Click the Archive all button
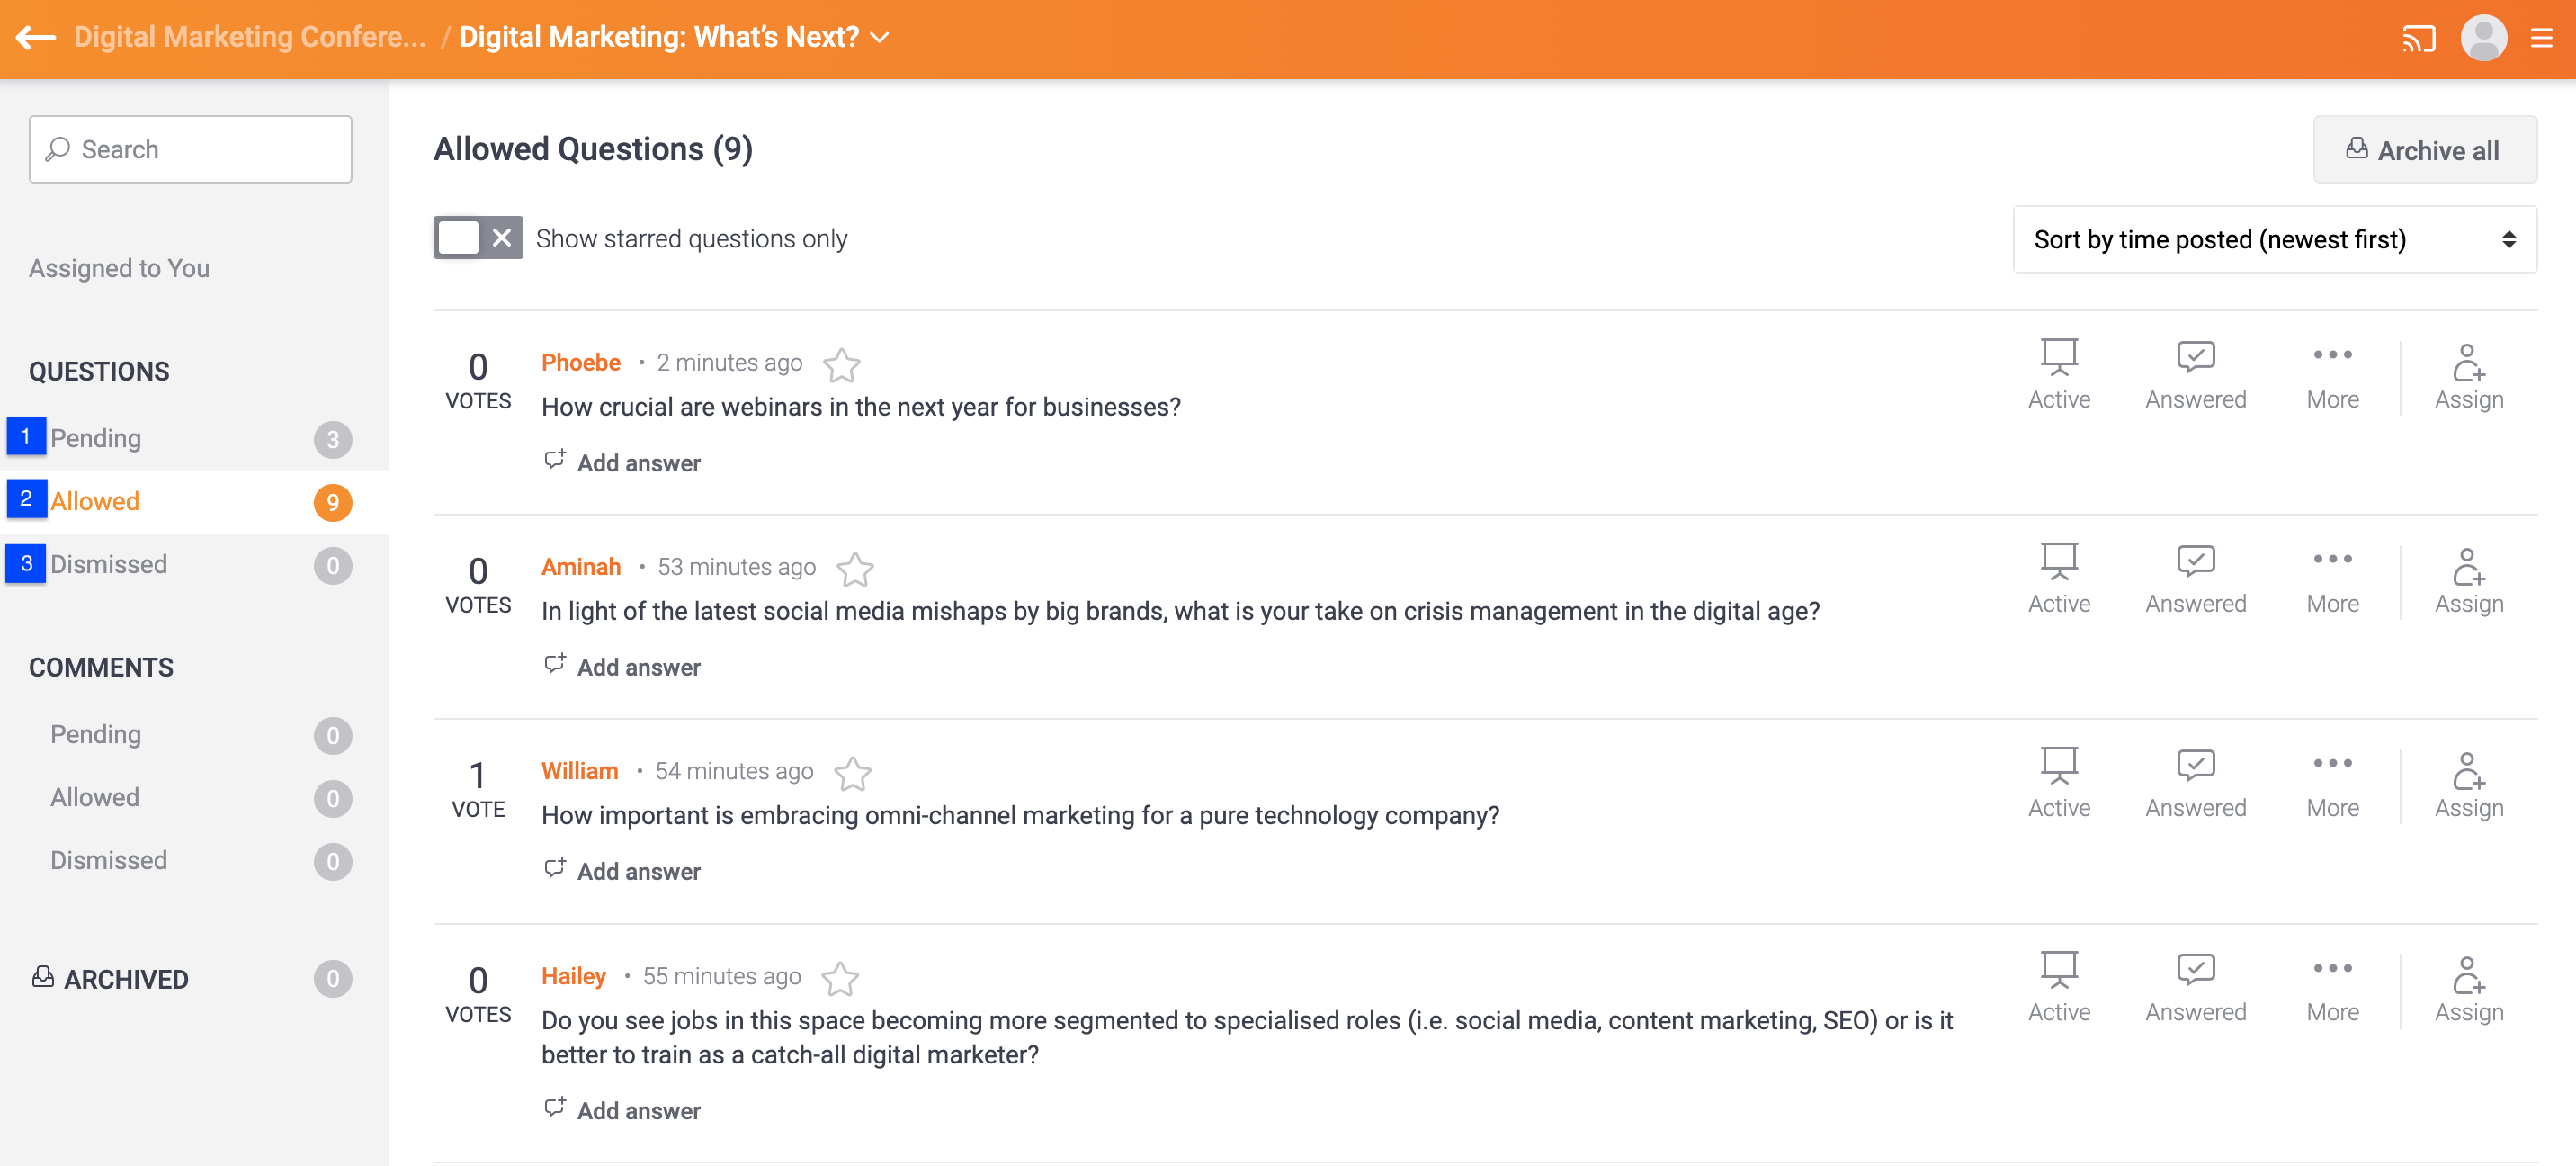The width and height of the screenshot is (2576, 1166). [2424, 150]
